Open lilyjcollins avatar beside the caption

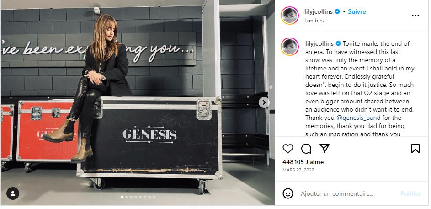290,47
